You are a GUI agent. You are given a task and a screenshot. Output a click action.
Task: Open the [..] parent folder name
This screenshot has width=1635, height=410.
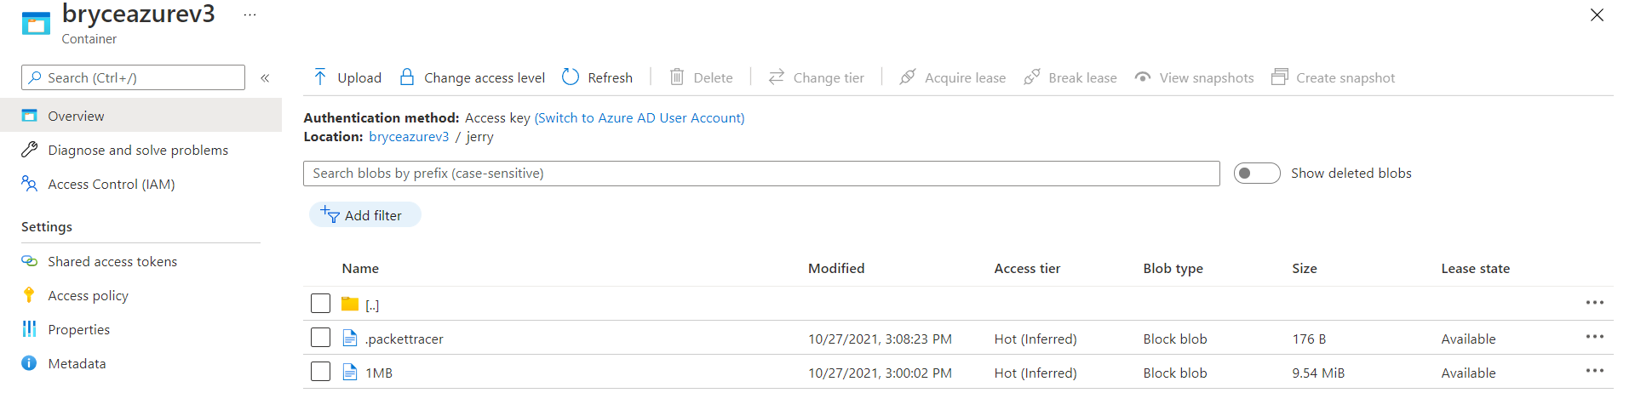click(372, 305)
